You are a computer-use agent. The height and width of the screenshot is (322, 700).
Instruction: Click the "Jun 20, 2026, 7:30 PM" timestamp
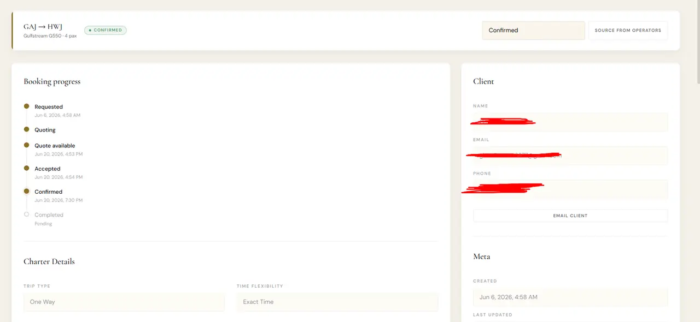pyautogui.click(x=59, y=200)
